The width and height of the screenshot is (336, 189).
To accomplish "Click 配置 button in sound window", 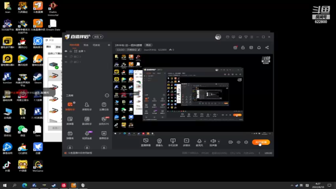I will pos(55,128).
